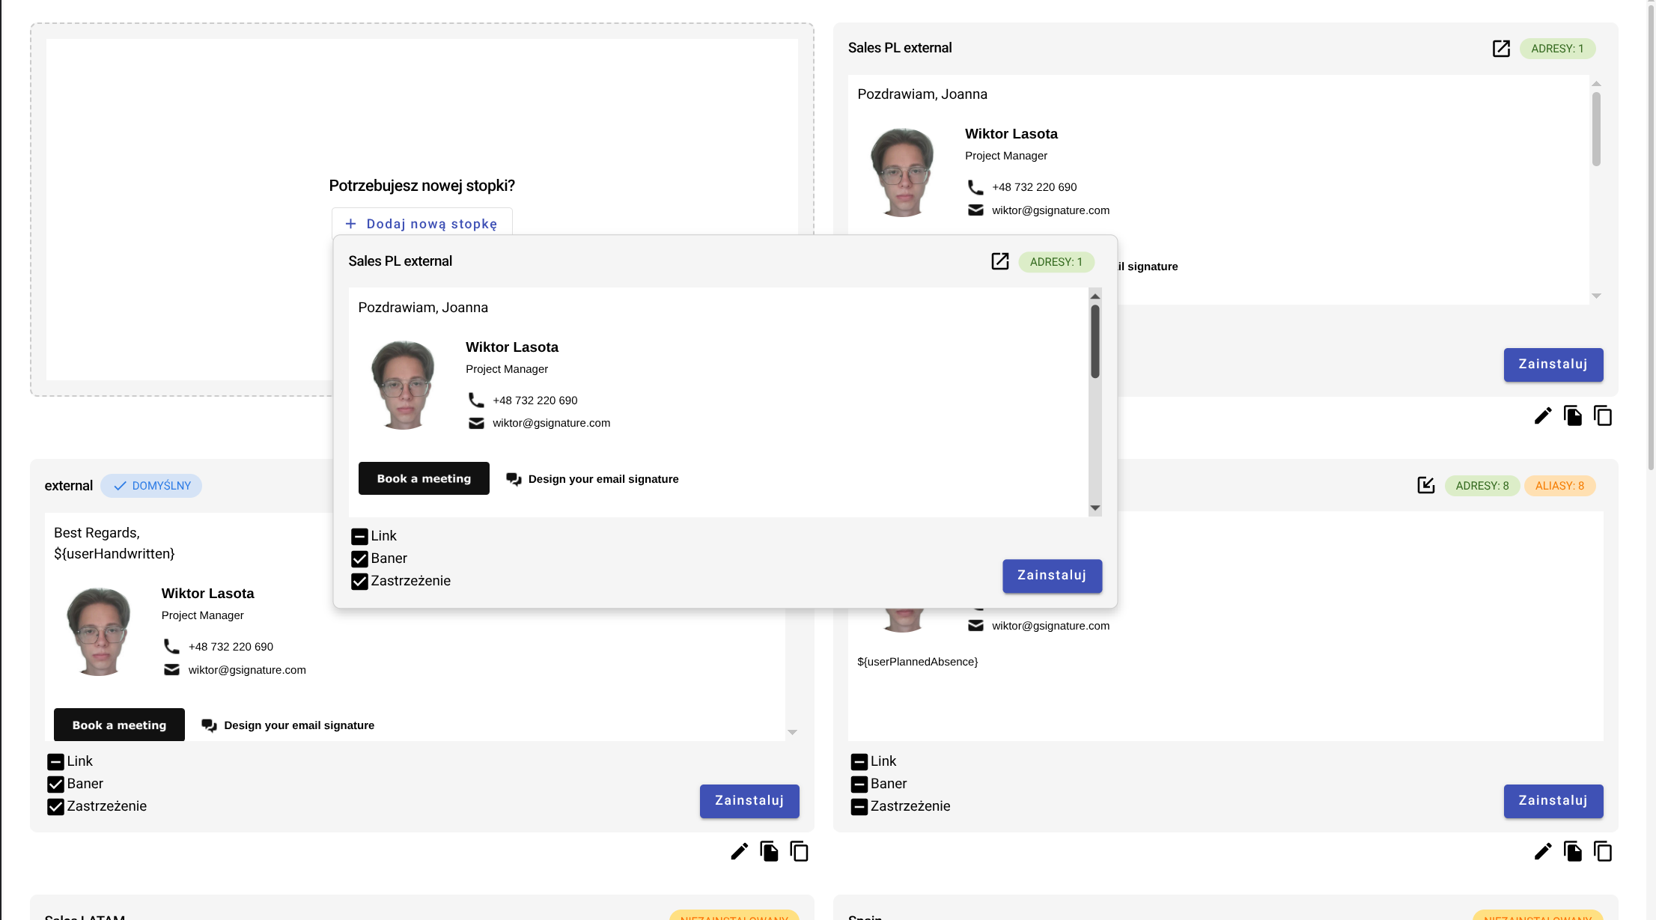Toggle the Link checkbox in the external card

55,761
